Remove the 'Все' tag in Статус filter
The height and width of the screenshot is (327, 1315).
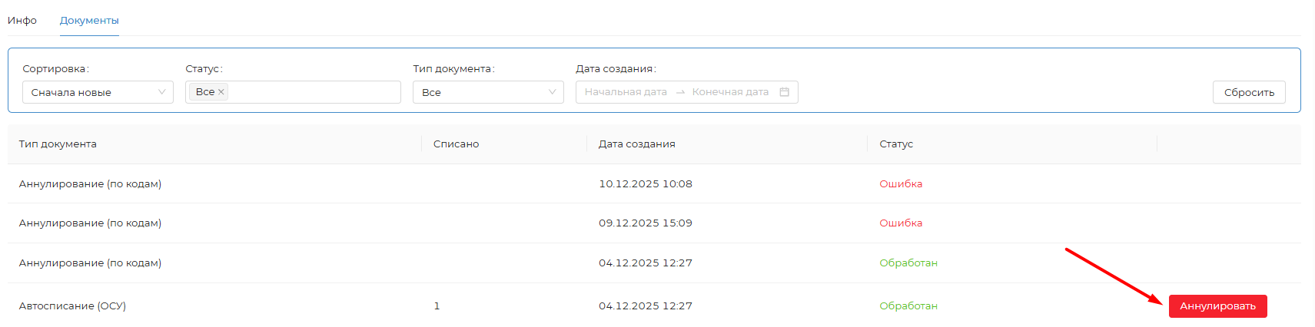[221, 92]
